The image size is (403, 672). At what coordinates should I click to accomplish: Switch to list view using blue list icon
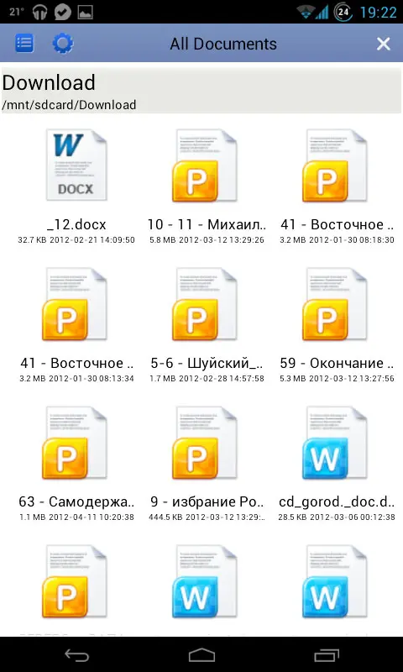[x=24, y=44]
